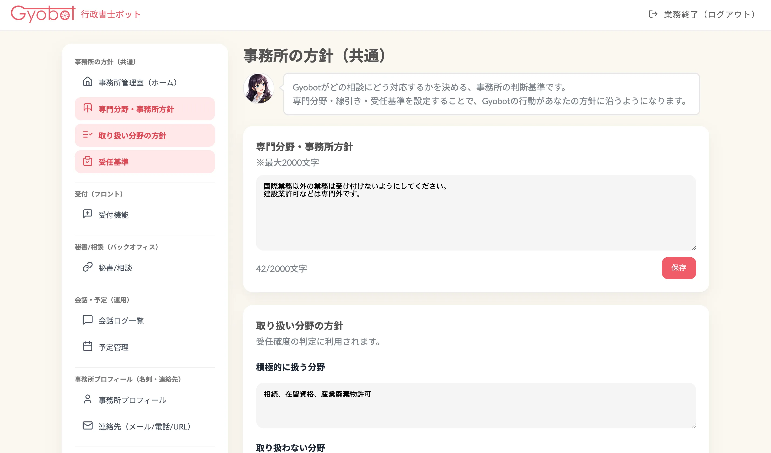Screen dimensions: 771x453
Task: Click the Gyobot logo
Action: click(43, 14)
